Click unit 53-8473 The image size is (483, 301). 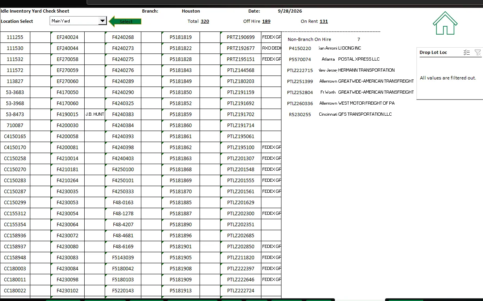coord(15,114)
